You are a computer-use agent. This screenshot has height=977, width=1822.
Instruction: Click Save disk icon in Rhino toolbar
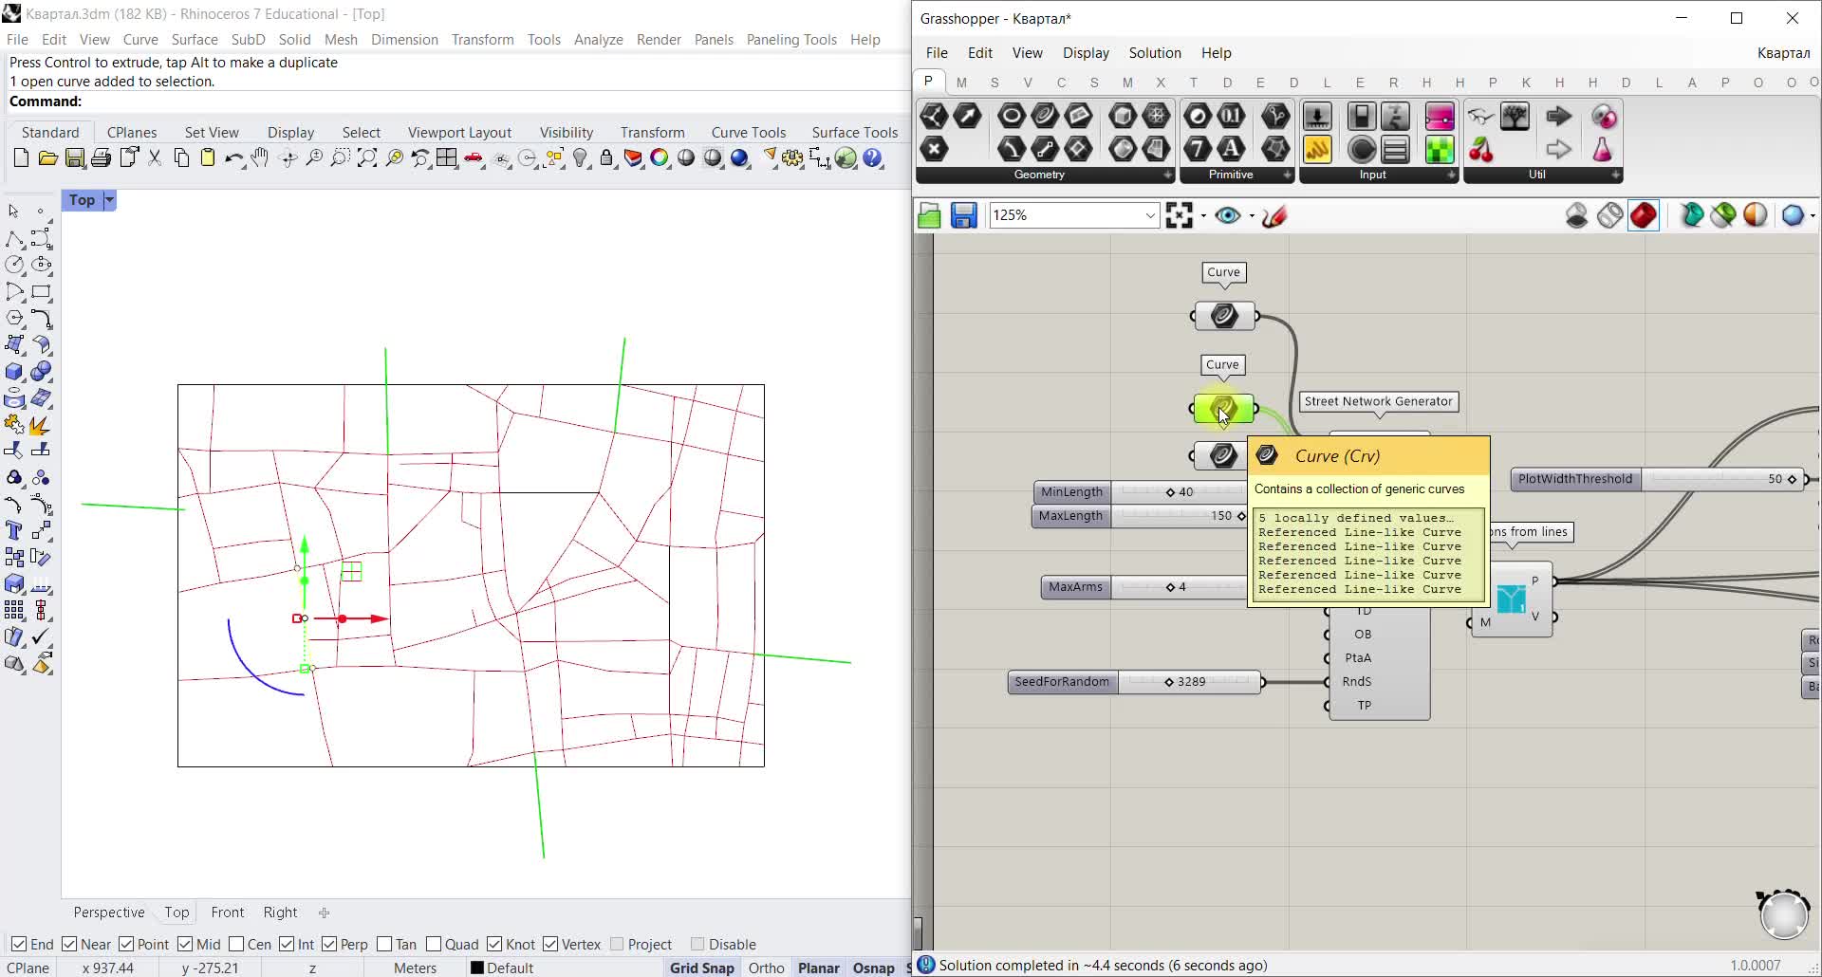(x=75, y=158)
